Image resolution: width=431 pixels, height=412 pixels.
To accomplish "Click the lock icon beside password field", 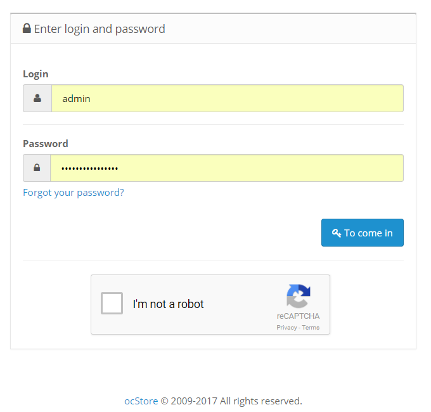I will [37, 168].
